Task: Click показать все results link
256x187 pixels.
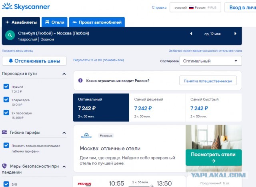Action: click(114, 60)
